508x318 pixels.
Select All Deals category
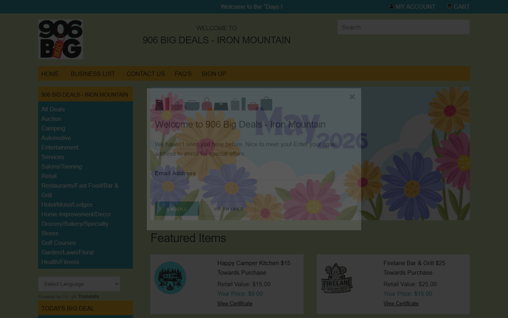(x=53, y=109)
